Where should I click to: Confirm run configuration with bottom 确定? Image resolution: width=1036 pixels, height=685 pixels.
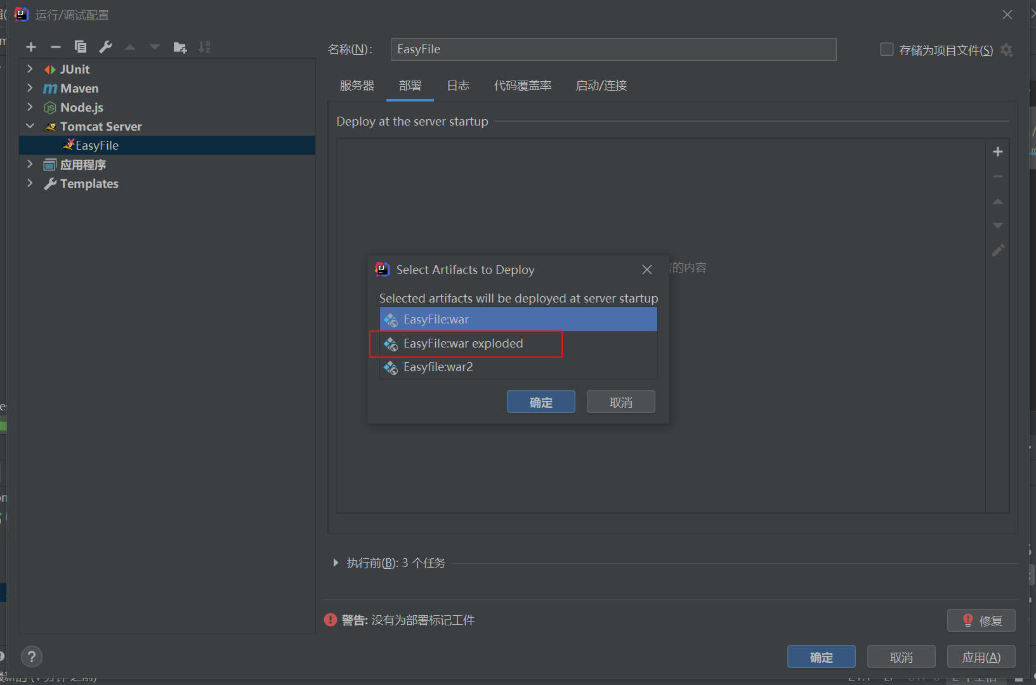(x=822, y=657)
